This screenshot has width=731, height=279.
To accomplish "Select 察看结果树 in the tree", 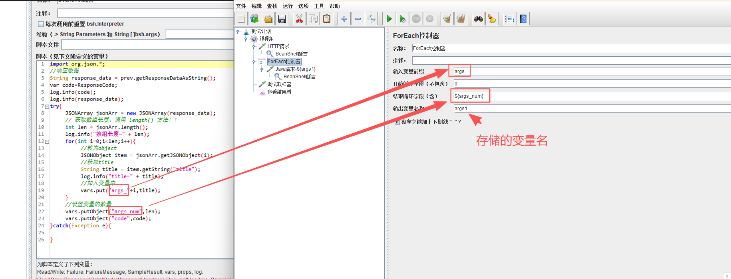I will coord(279,92).
